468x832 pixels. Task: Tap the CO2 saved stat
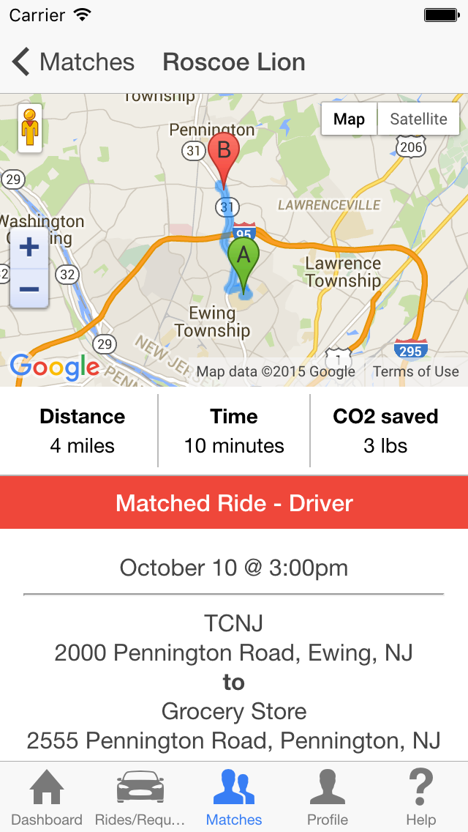pos(385,431)
